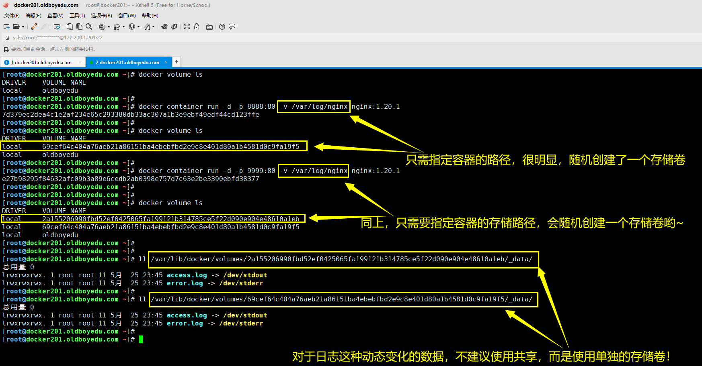Open the 文件(F) menu
702x366 pixels.
[12, 16]
